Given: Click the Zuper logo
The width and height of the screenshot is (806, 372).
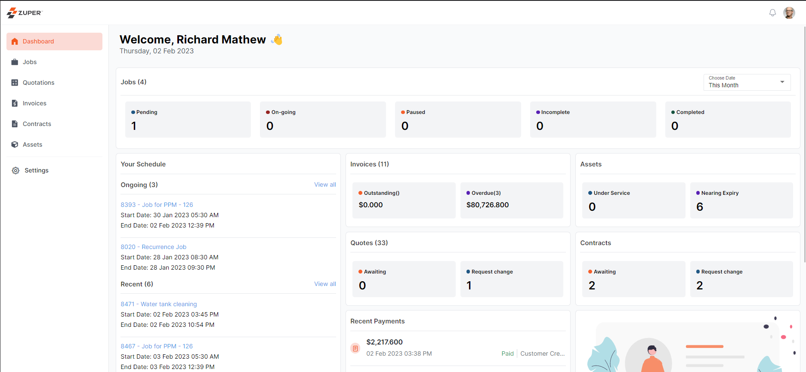Looking at the screenshot, I should (25, 13).
